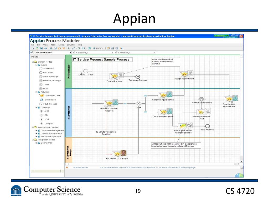
Task: Select the Cancel Request node on canvas
Action: [116, 76]
